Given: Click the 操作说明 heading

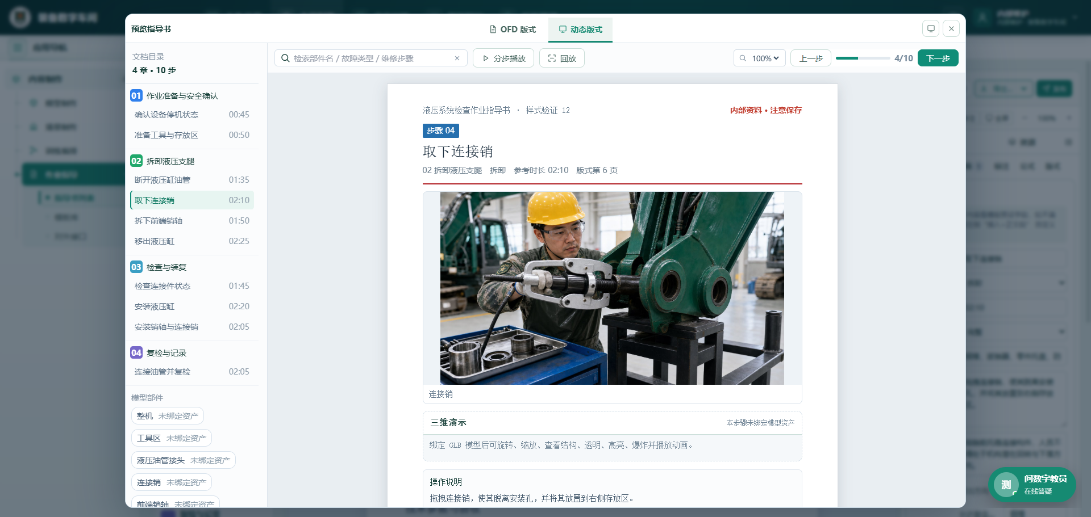Looking at the screenshot, I should [446, 482].
